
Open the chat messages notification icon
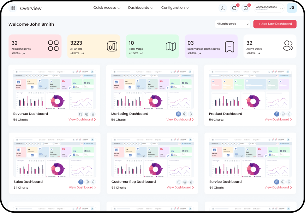234,8
